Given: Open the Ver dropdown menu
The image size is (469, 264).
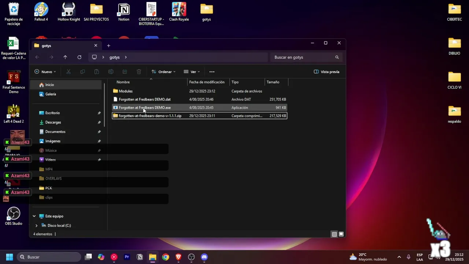Looking at the screenshot, I should pyautogui.click(x=192, y=72).
